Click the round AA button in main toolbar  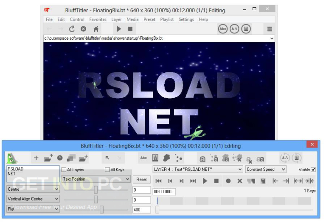(x=234, y=29)
